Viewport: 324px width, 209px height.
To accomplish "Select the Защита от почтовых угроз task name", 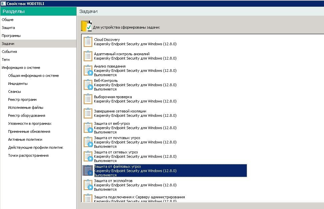I will point(117,138).
